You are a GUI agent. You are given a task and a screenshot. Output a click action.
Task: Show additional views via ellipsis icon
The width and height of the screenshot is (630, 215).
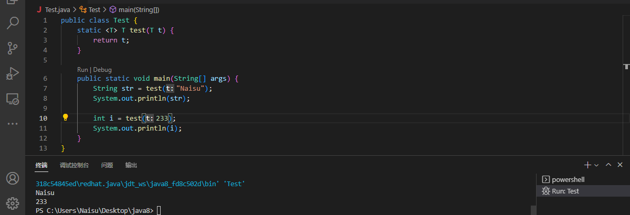[x=13, y=124]
